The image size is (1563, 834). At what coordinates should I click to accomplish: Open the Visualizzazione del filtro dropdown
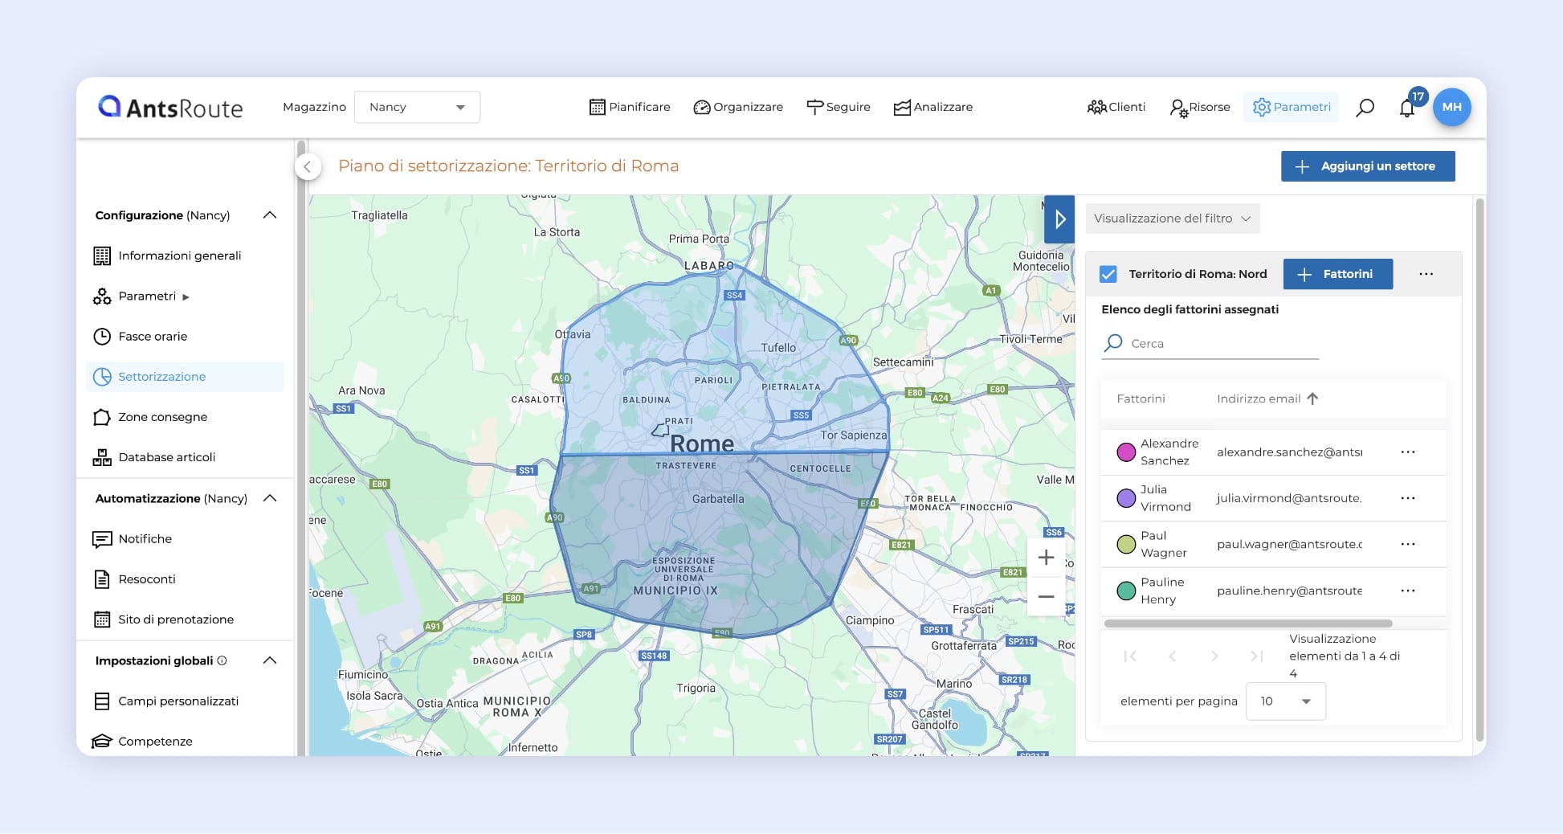[1172, 218]
